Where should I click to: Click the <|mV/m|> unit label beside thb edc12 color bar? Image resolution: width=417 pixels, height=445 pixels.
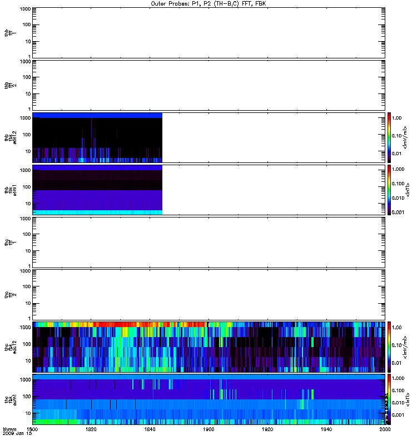[405, 137]
